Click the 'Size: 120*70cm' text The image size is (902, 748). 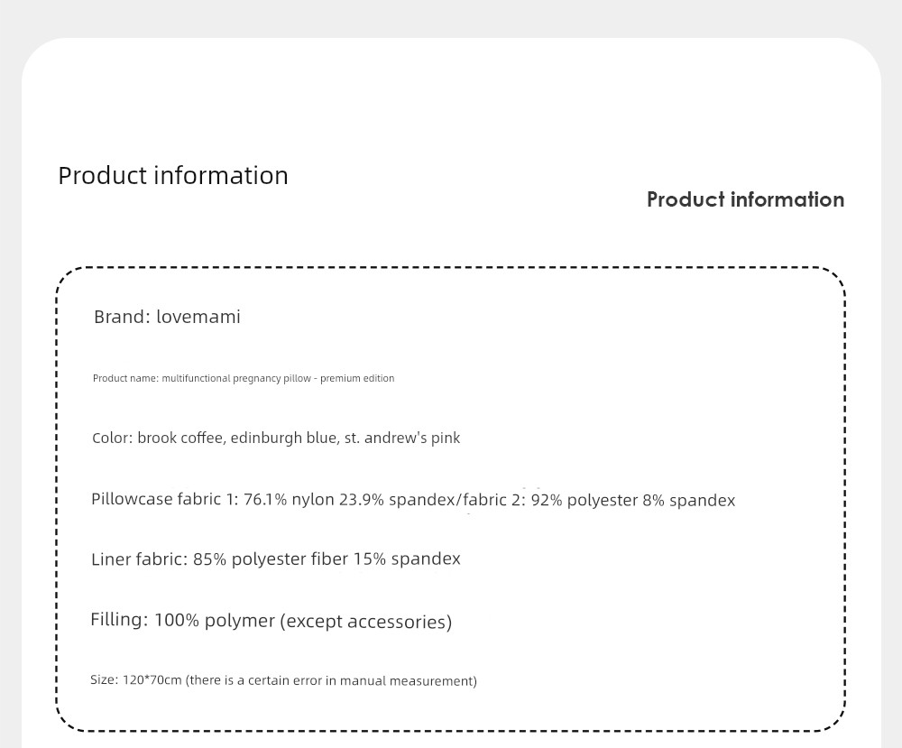click(x=136, y=679)
